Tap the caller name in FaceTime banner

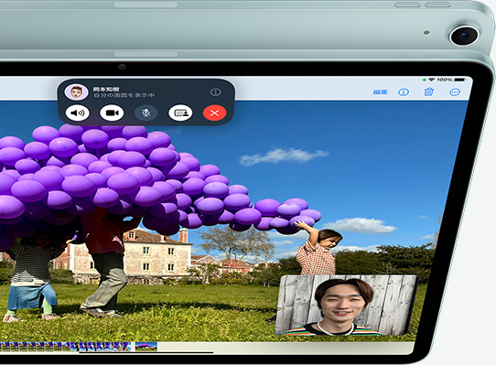coord(106,90)
